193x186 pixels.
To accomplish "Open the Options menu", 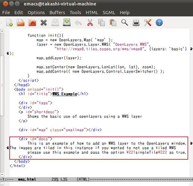I will [x=36, y=13].
